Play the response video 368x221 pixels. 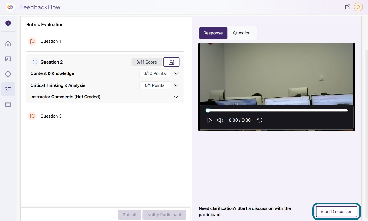click(209, 120)
